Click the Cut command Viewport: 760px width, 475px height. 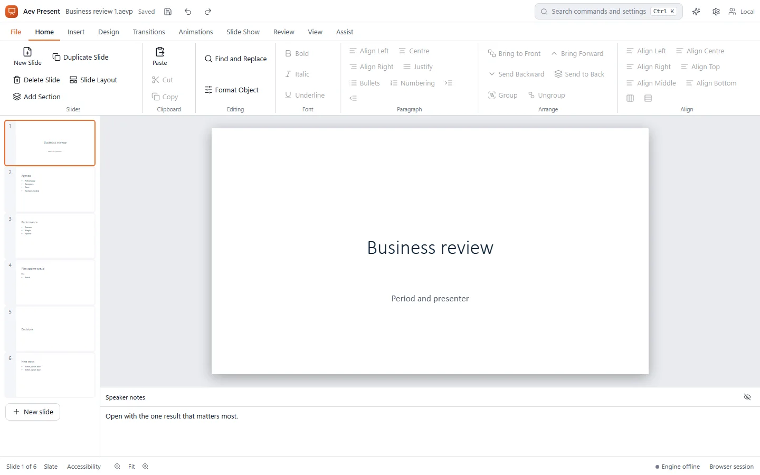click(163, 80)
